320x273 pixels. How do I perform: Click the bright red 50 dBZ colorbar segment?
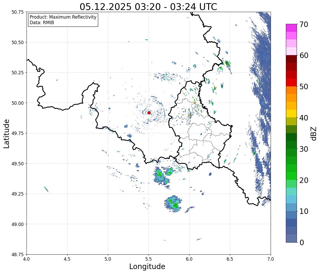[291, 82]
